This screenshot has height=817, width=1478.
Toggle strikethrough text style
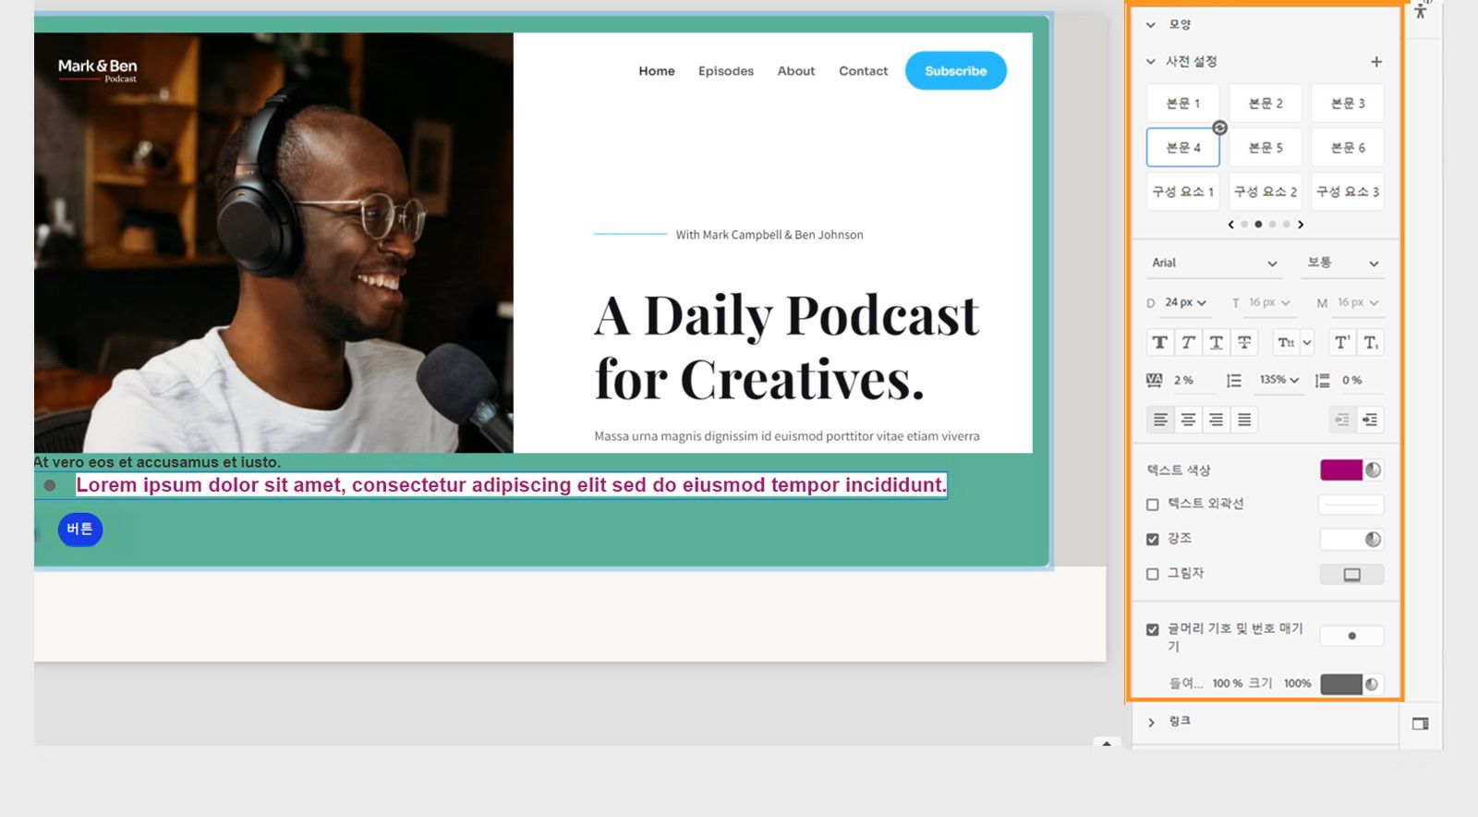pyautogui.click(x=1244, y=343)
